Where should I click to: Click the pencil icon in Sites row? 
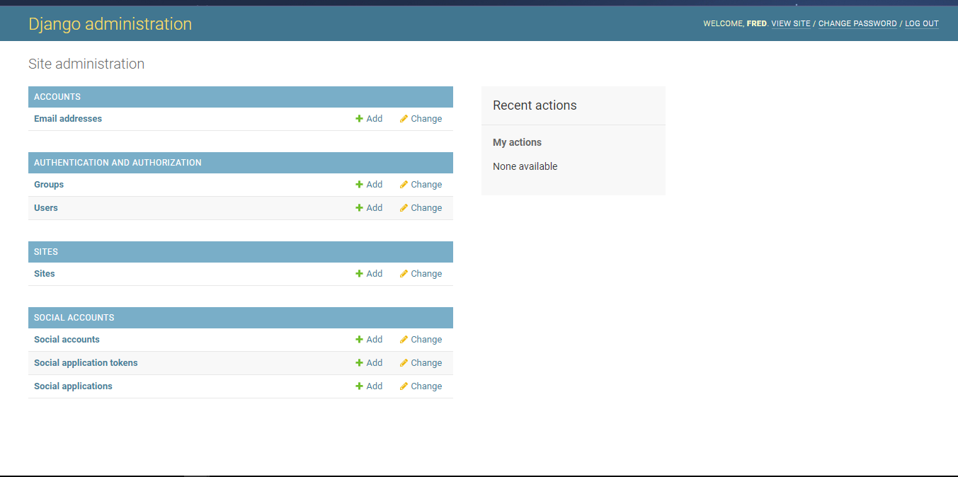404,274
